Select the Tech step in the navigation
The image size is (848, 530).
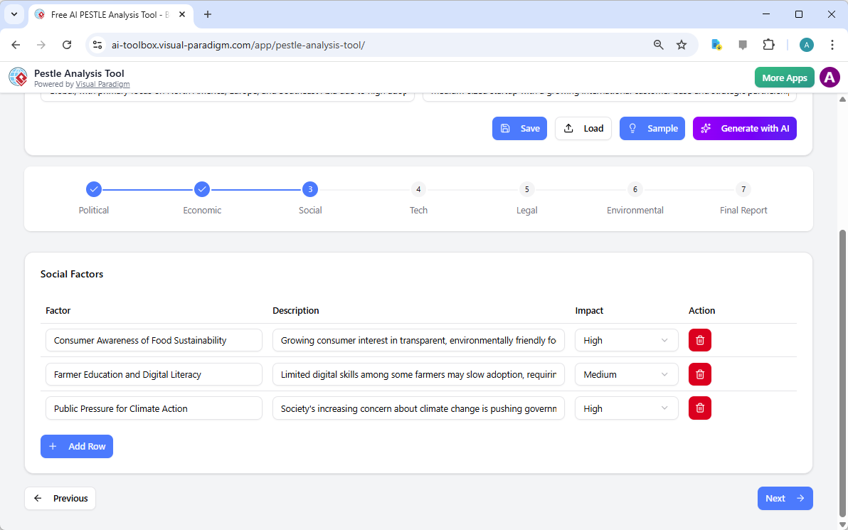[x=418, y=189]
